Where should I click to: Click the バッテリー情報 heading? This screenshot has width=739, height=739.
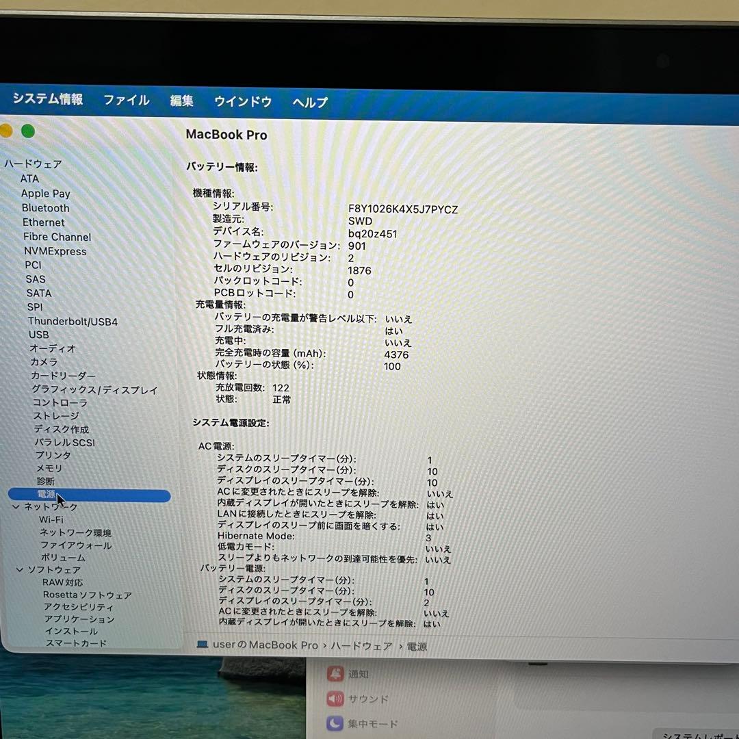222,167
